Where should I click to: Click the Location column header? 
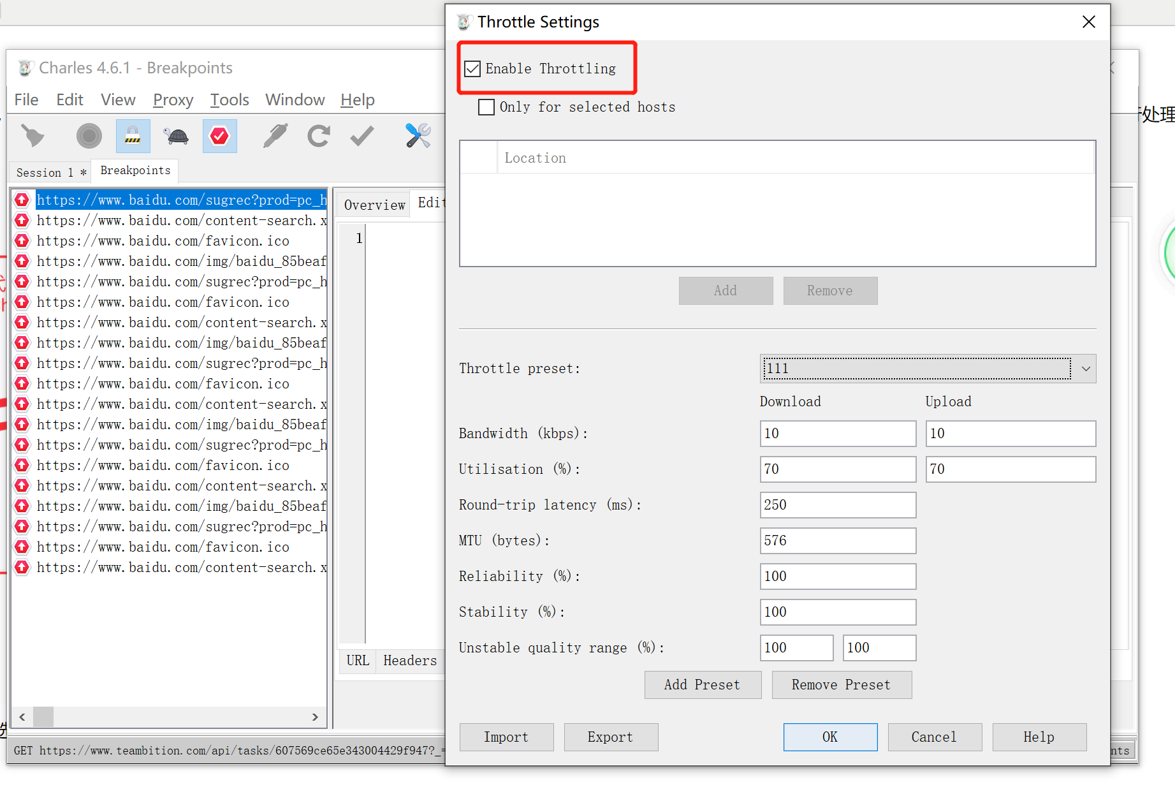[796, 158]
